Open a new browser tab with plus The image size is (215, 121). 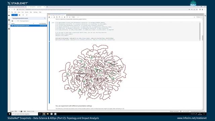pyautogui.click(x=47, y=7)
